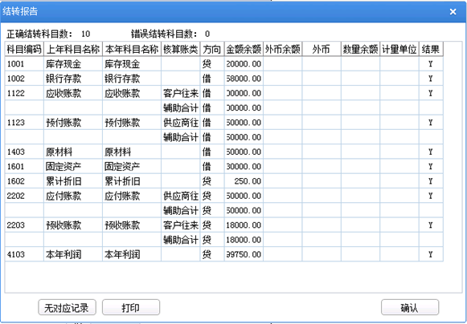Click 供应商往 in the 1123 row

click(x=181, y=123)
